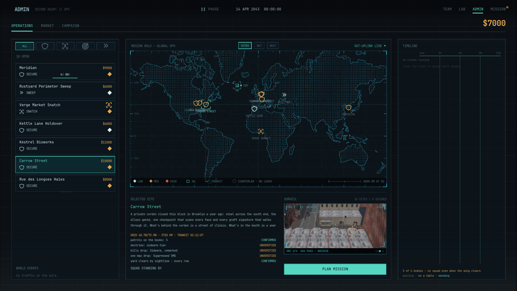Go to the LAB section
The width and height of the screenshot is (517, 291).
click(462, 9)
